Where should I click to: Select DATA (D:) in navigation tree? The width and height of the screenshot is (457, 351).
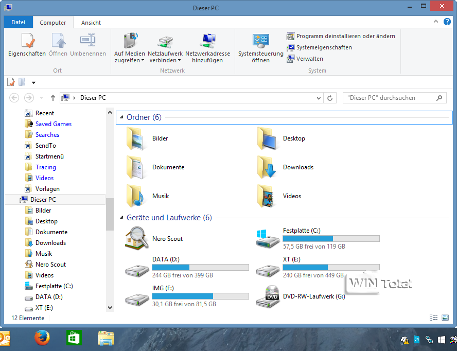point(44,297)
